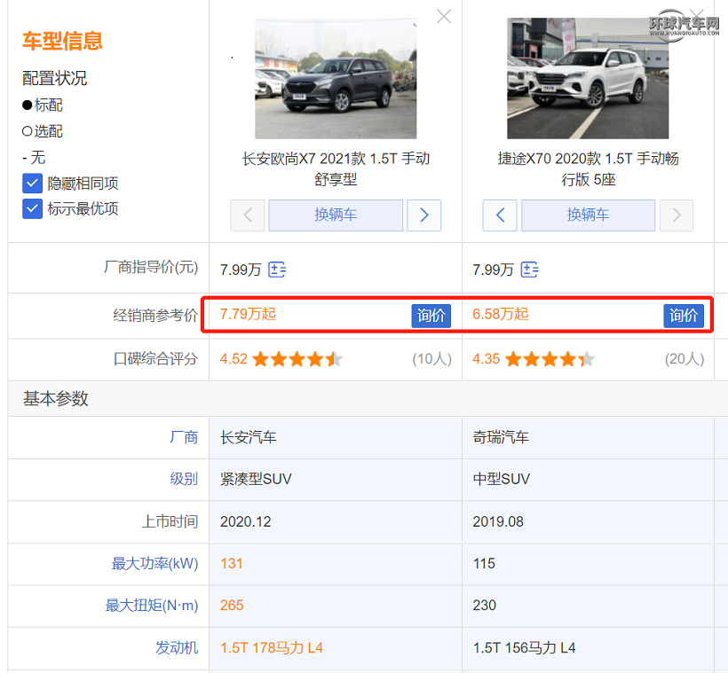
Task: Click the (10人) review count
Action: tap(431, 359)
